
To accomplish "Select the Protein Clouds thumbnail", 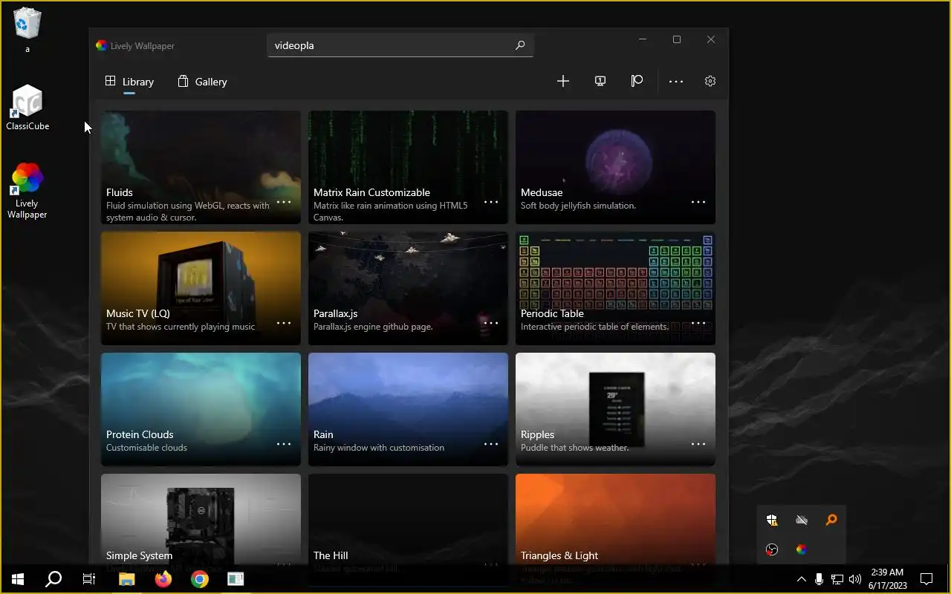I will (x=201, y=409).
